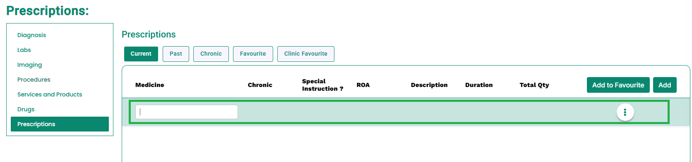Show the Chronic prescriptions tab
The height and width of the screenshot is (162, 692).
(211, 54)
